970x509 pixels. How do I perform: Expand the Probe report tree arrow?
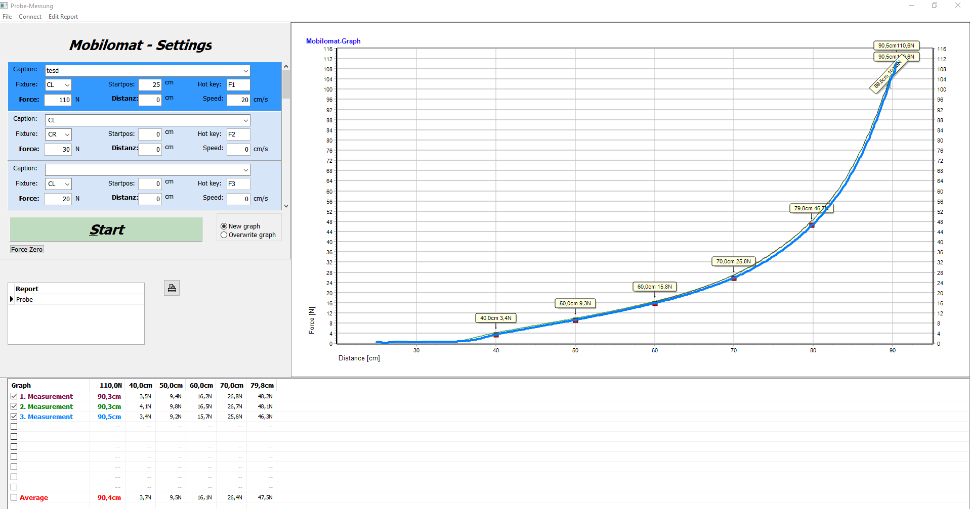(12, 299)
